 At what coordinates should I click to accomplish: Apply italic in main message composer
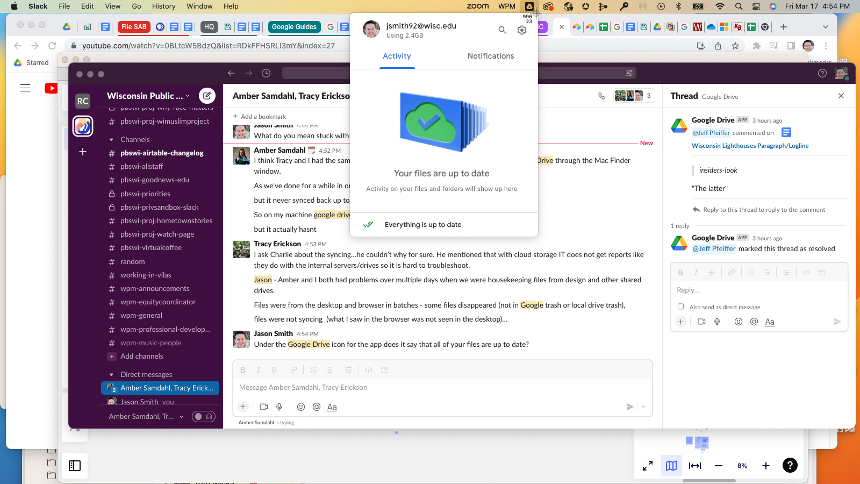click(258, 370)
